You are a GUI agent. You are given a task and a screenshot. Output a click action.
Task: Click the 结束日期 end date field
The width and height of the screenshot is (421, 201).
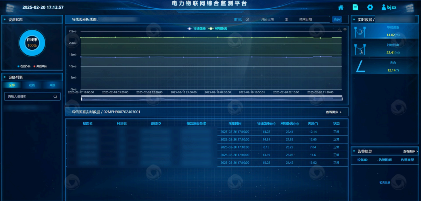(305, 20)
